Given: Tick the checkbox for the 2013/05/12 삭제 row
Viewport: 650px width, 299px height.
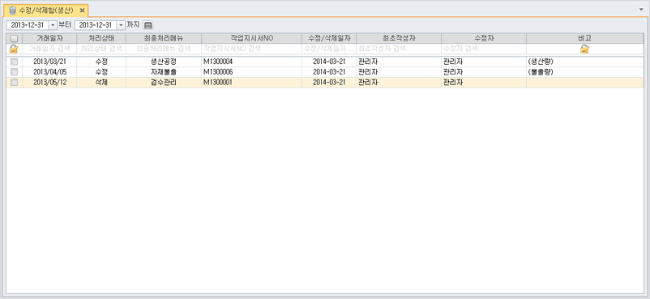Looking at the screenshot, I should [14, 82].
